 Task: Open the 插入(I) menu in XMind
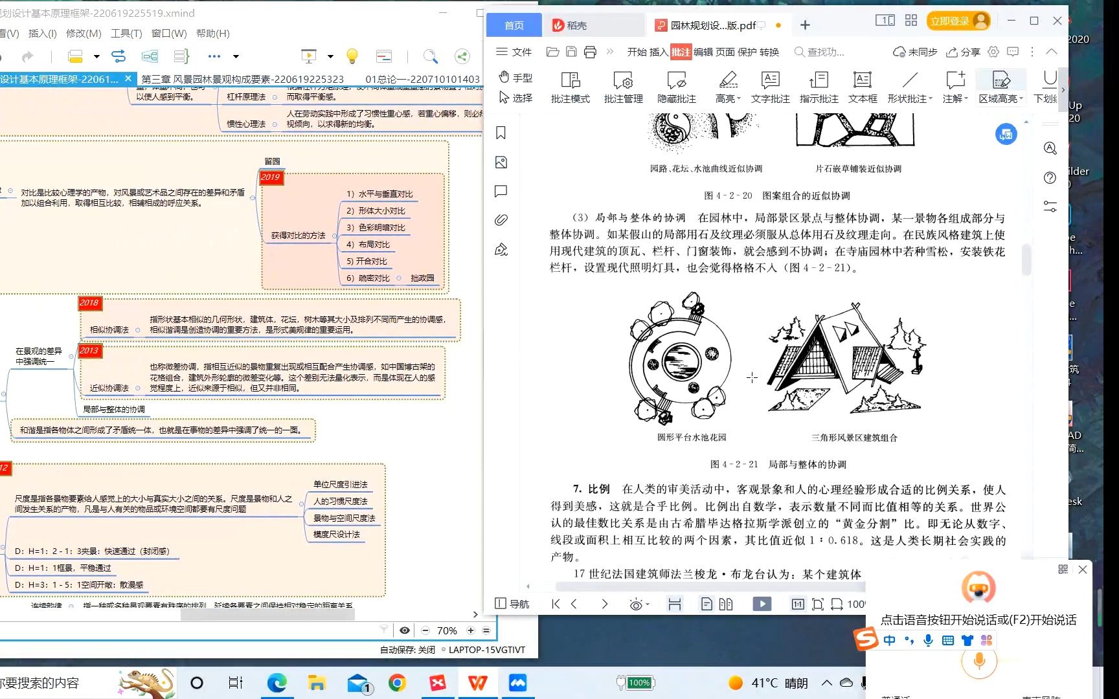pos(43,34)
